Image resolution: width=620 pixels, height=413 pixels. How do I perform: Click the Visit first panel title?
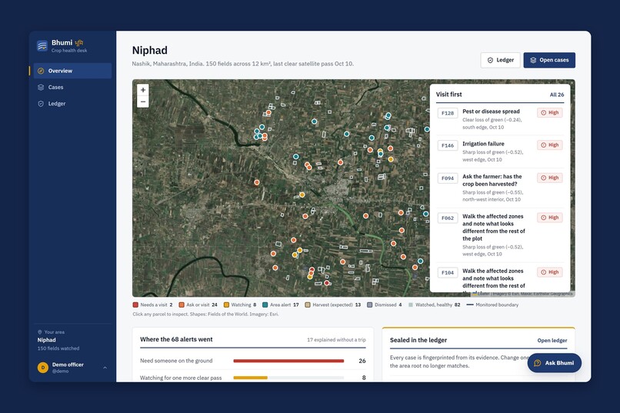[x=448, y=95]
